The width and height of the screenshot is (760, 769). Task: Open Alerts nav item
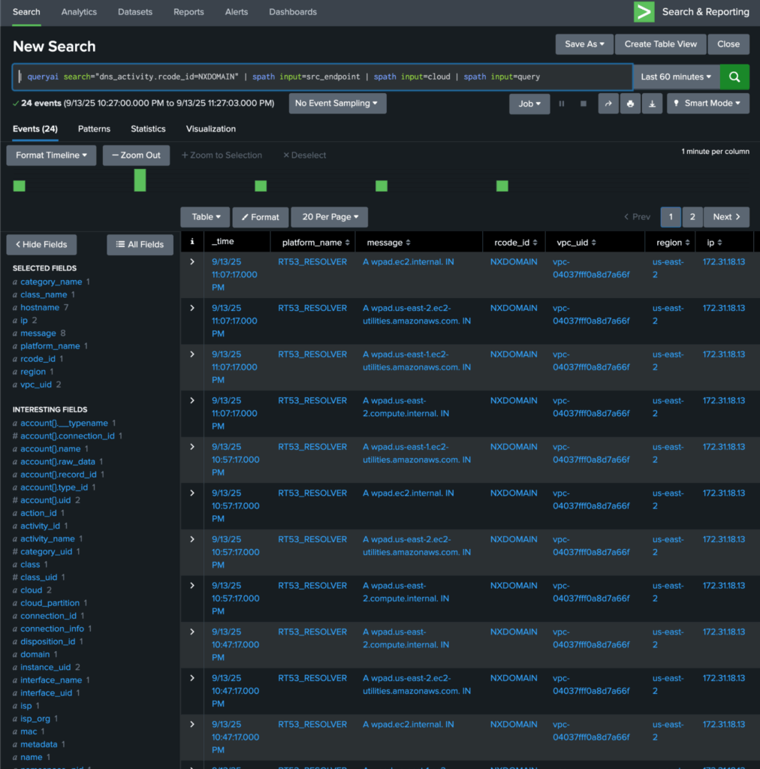[237, 12]
